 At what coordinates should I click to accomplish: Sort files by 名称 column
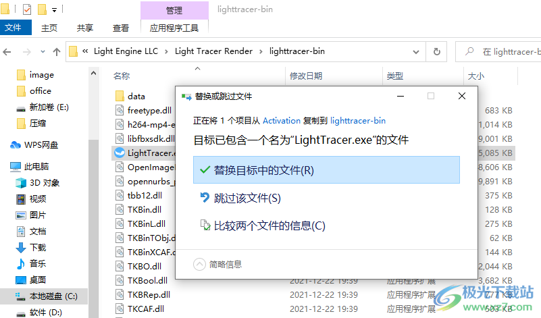coord(122,76)
